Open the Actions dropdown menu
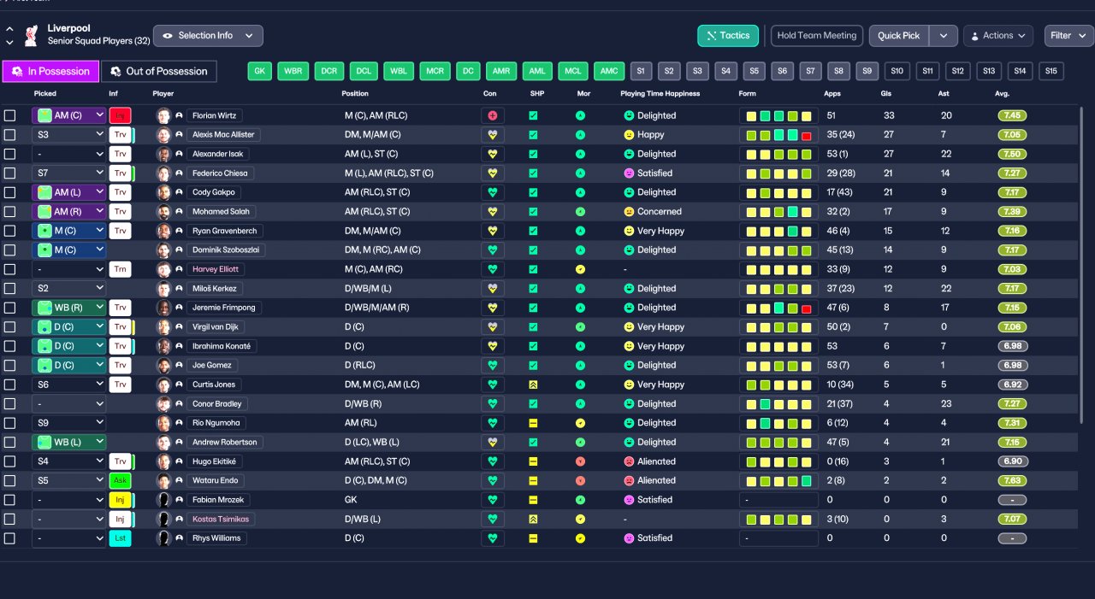 pos(998,36)
